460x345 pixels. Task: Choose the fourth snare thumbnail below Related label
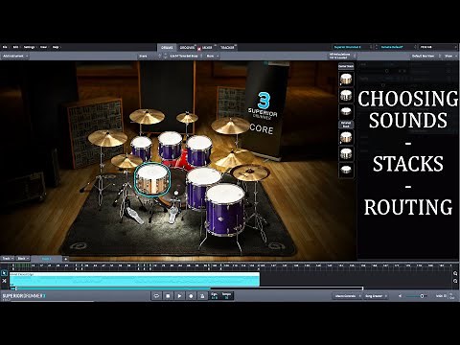(346, 138)
